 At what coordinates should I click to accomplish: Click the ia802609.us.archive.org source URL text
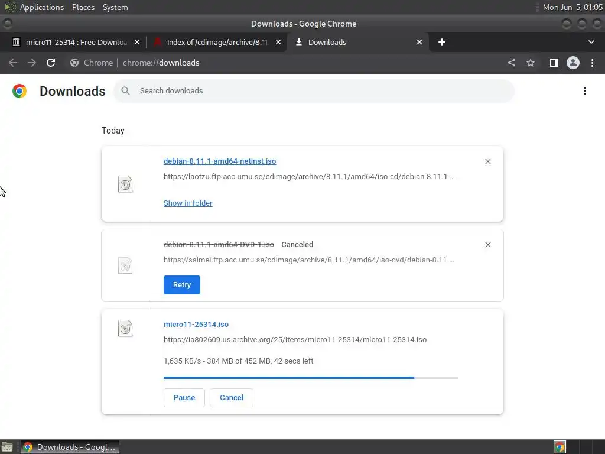point(295,340)
